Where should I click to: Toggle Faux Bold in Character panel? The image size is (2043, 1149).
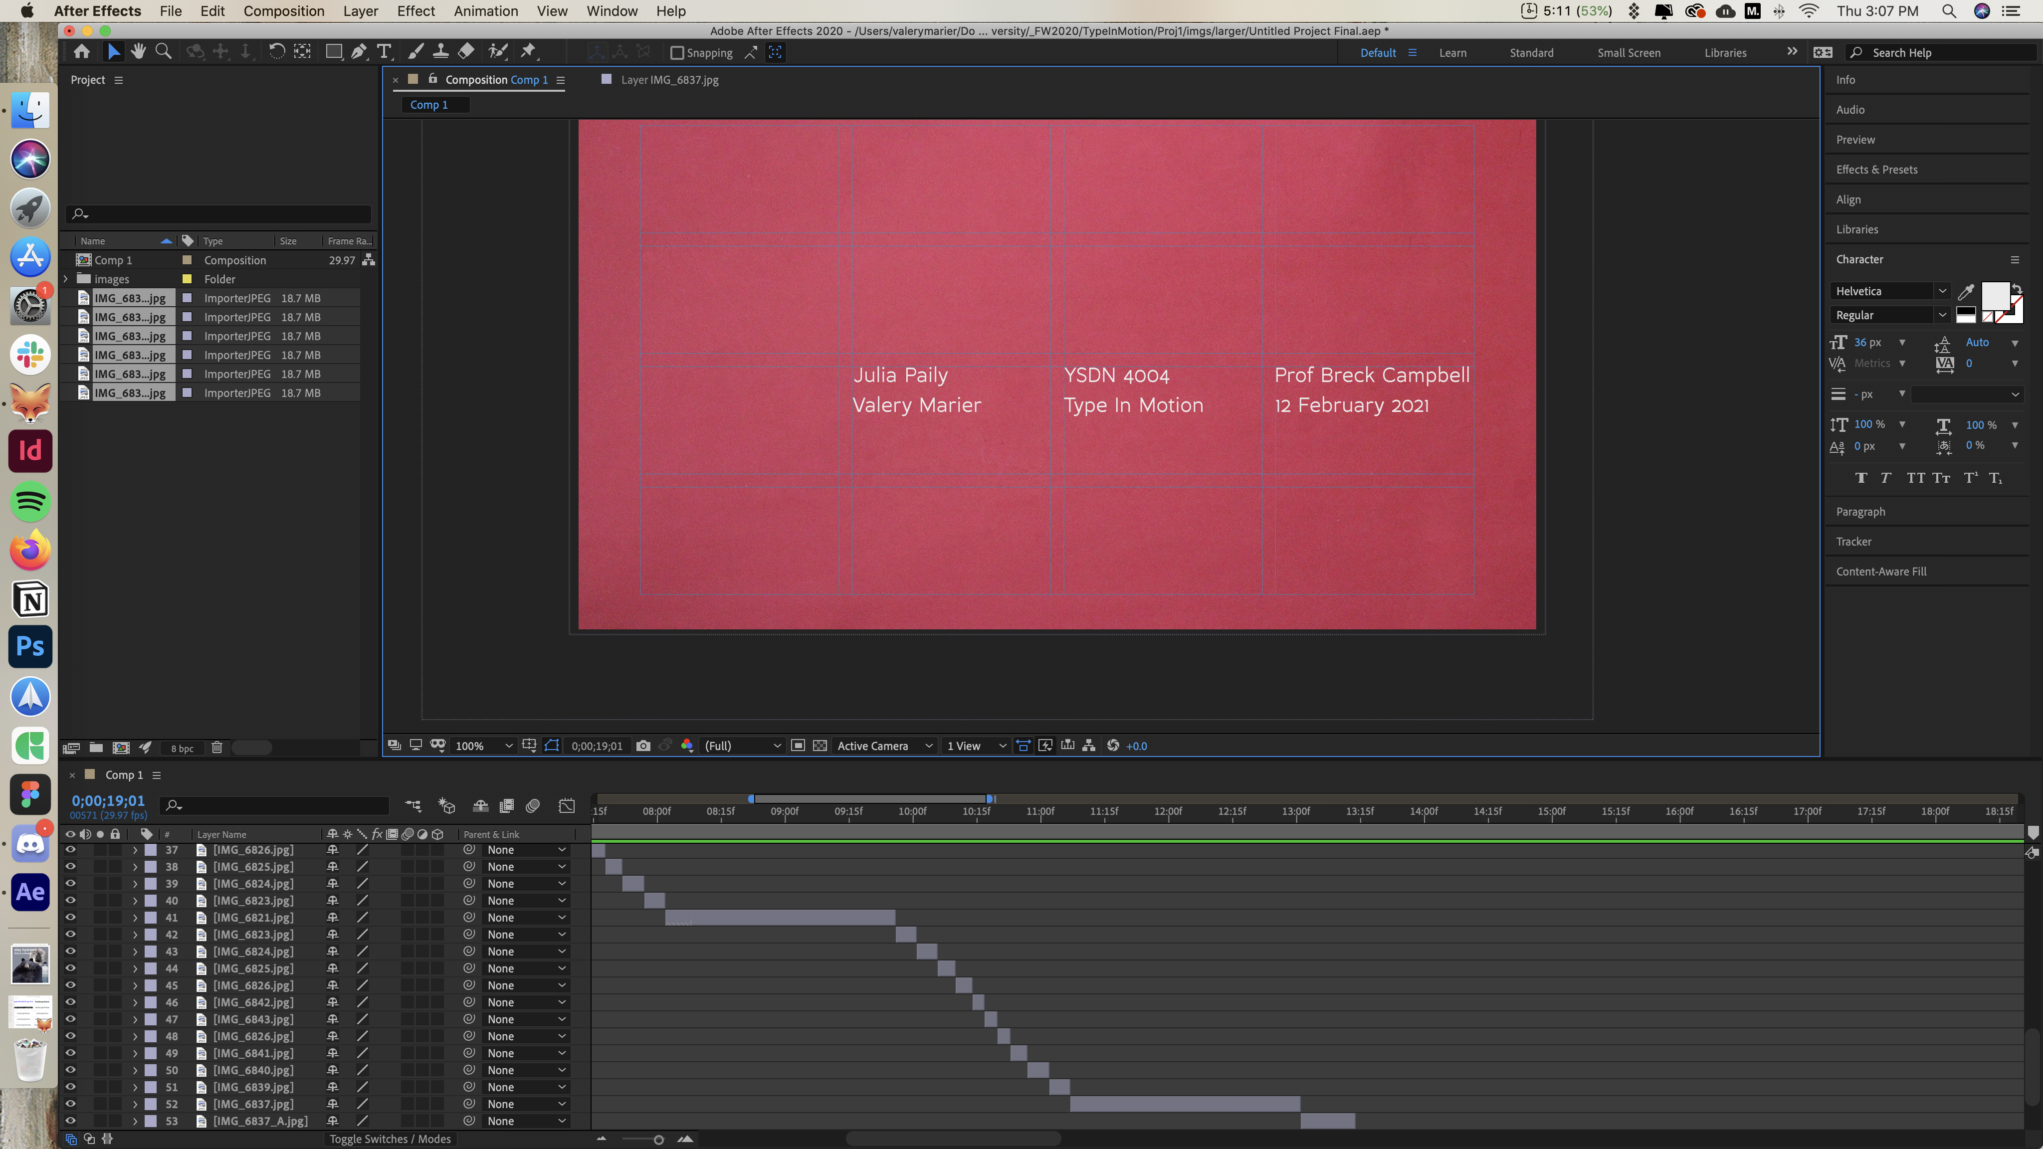click(x=1861, y=477)
